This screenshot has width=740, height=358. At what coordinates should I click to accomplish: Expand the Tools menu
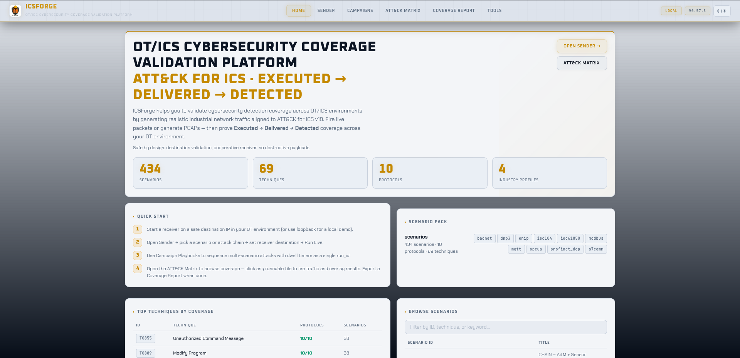[494, 11]
